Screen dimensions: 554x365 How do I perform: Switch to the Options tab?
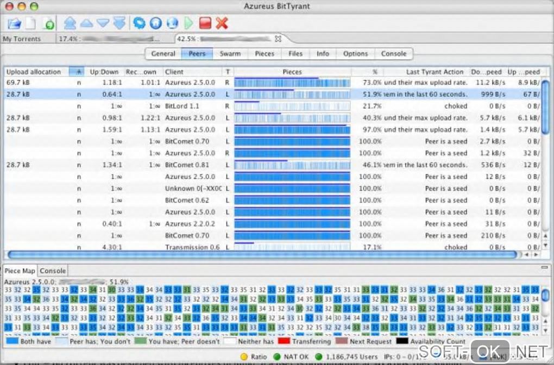355,54
